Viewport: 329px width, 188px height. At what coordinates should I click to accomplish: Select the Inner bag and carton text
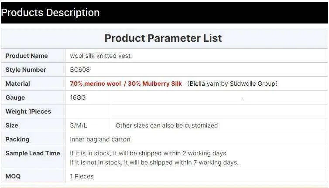pos(100,139)
